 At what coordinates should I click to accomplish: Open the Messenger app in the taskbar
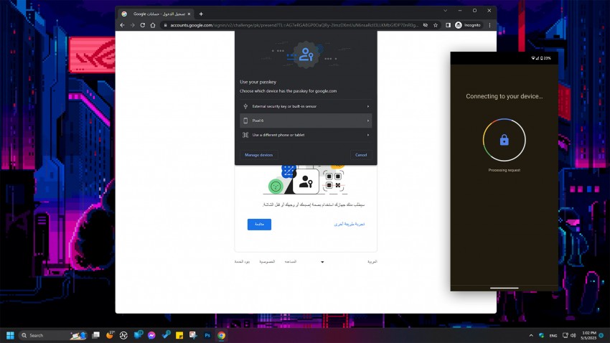click(151, 335)
